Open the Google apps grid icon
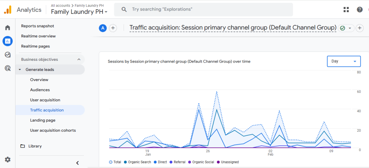The image size is (369, 168). (x=346, y=10)
